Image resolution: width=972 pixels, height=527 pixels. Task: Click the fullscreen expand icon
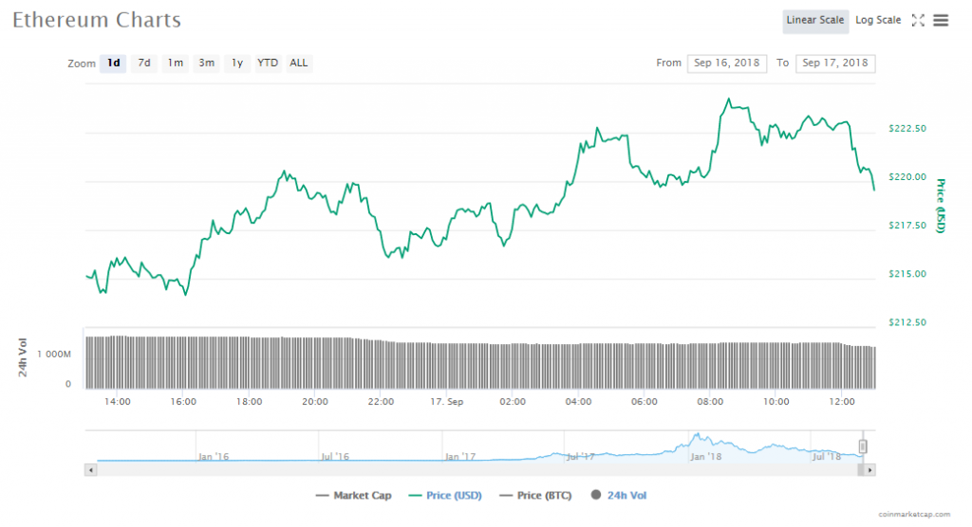coord(918,20)
